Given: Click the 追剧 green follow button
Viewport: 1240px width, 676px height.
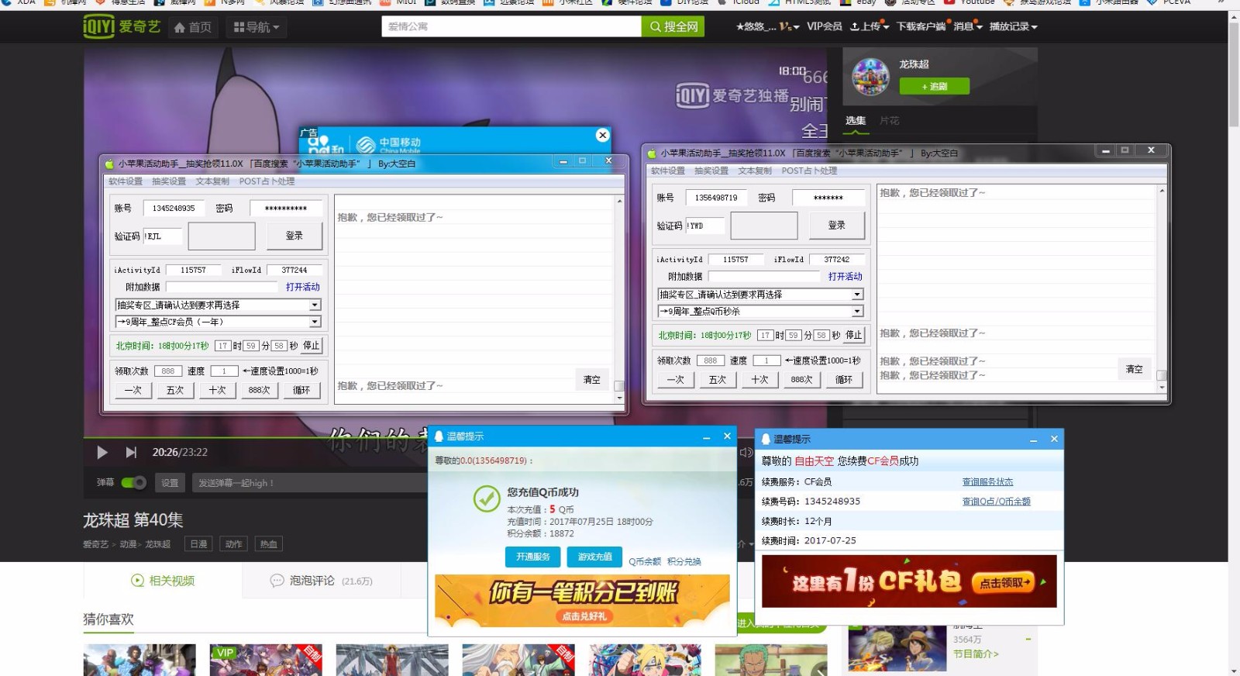Looking at the screenshot, I should coord(934,86).
